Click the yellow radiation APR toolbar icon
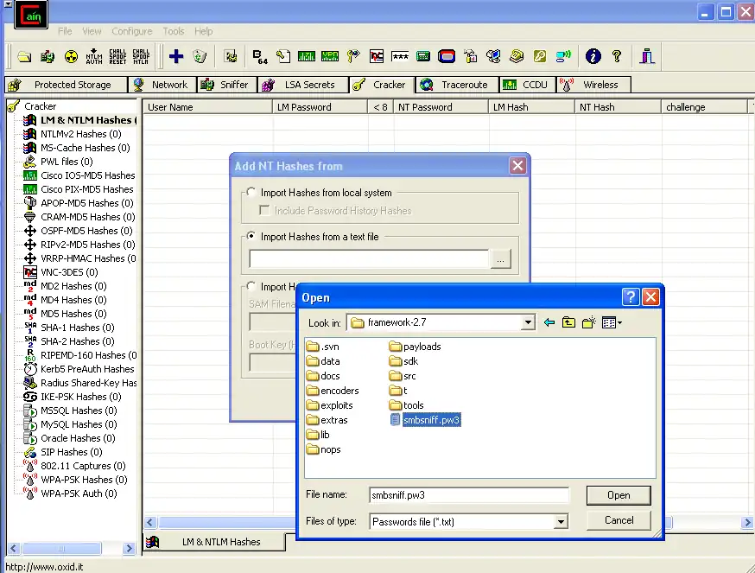 [x=71, y=56]
